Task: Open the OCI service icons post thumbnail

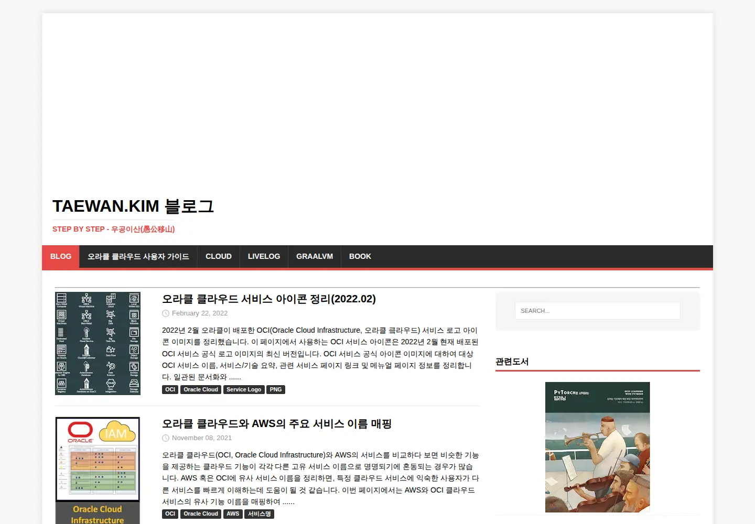Action: (x=98, y=343)
